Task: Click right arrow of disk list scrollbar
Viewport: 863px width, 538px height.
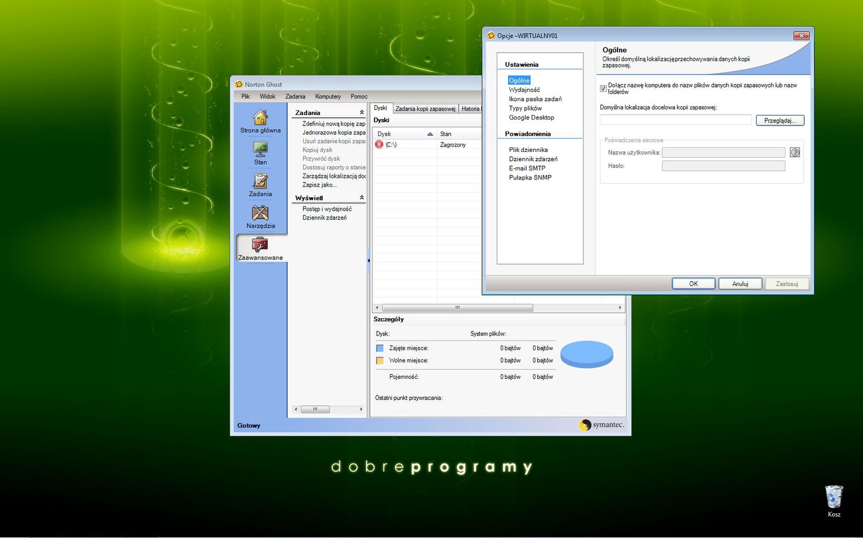Action: [x=620, y=308]
